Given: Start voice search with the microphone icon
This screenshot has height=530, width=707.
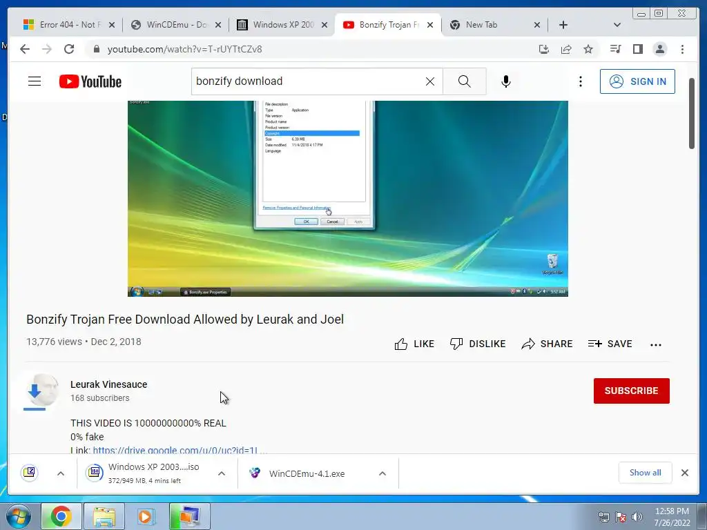Looking at the screenshot, I should (506, 81).
